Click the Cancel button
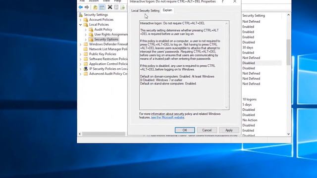 pyautogui.click(x=207, y=130)
